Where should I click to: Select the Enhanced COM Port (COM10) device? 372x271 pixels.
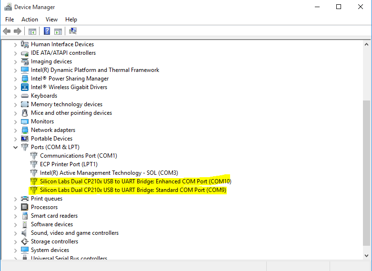(135, 181)
